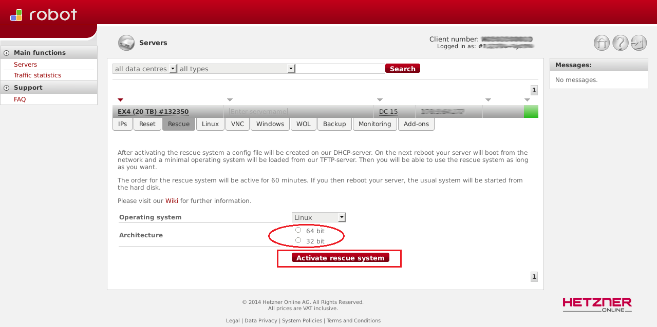This screenshot has height=327, width=657.
Task: Click the DC 15 cell
Action: pos(388,111)
